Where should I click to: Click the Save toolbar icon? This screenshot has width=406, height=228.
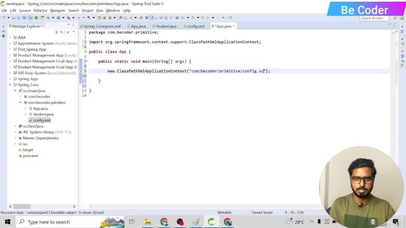tap(13, 18)
